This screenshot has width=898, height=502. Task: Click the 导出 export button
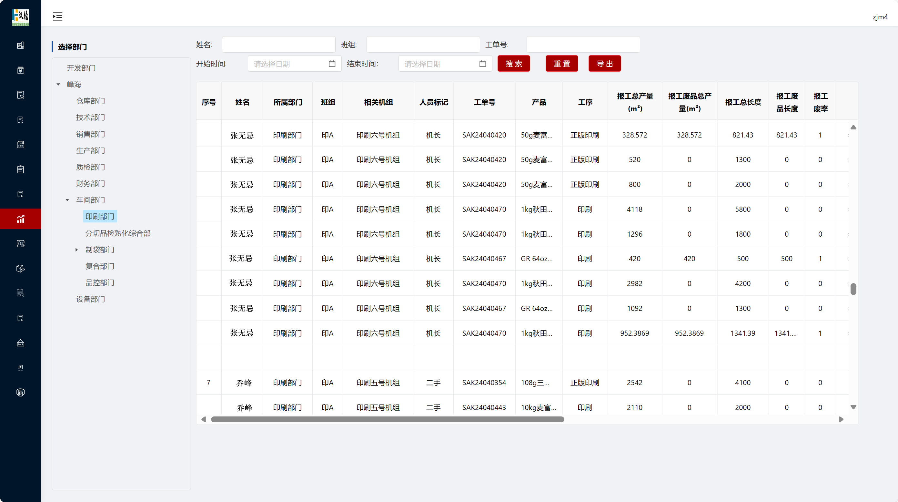(x=605, y=64)
